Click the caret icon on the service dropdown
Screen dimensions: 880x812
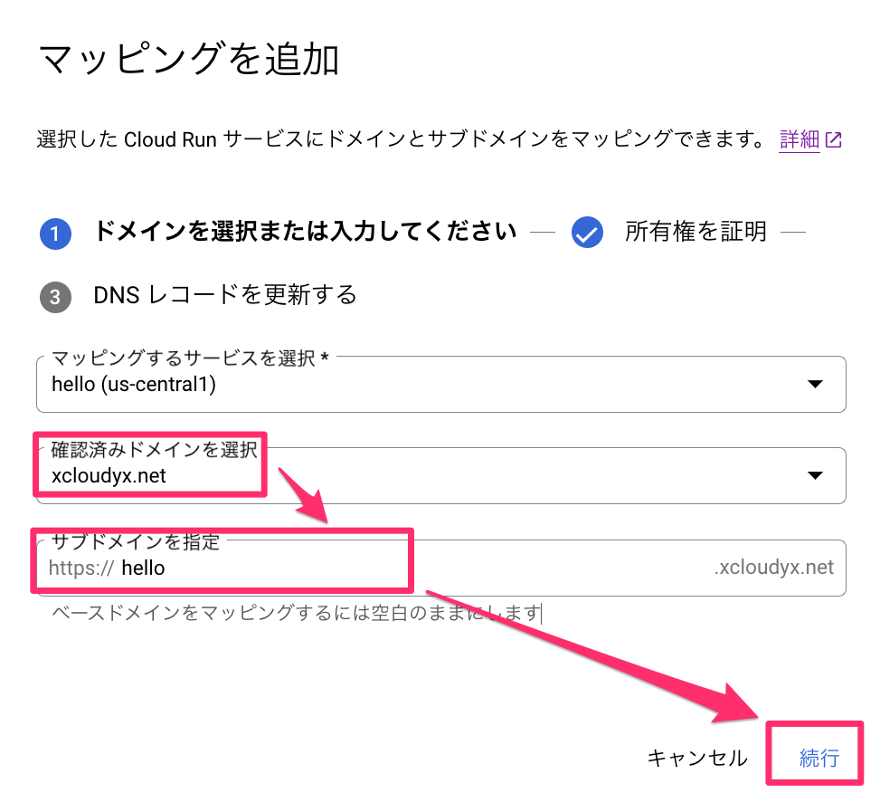tap(817, 384)
